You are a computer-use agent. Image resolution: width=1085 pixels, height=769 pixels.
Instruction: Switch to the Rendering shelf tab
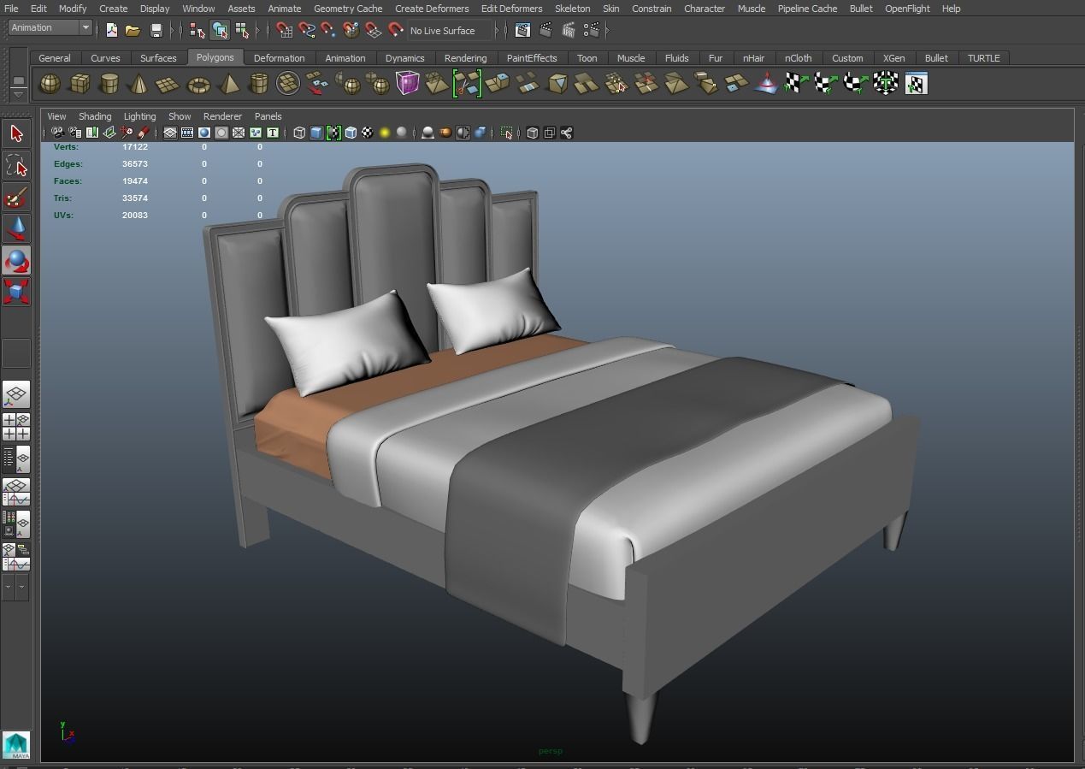tap(465, 58)
